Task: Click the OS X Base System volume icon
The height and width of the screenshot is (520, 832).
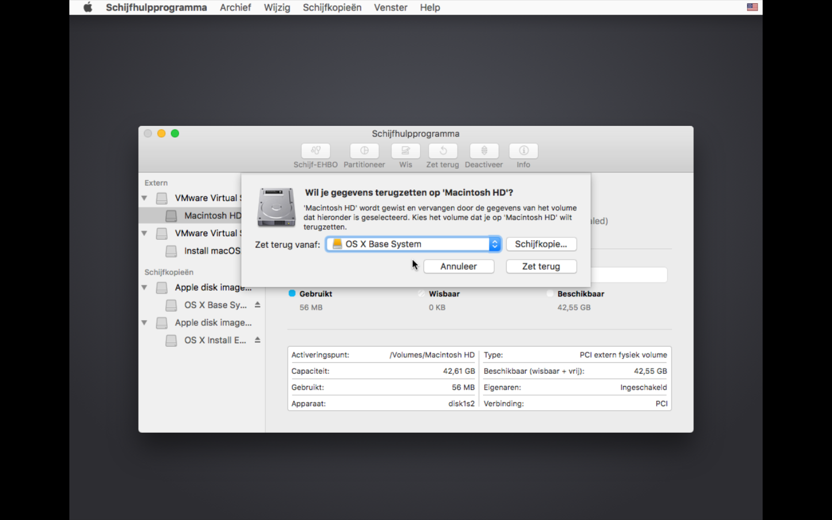Action: 171,305
